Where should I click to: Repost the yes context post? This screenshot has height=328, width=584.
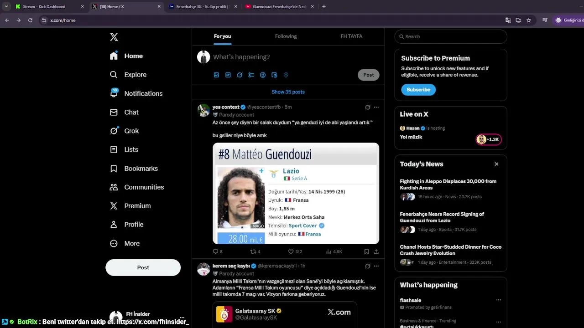pyautogui.click(x=255, y=251)
